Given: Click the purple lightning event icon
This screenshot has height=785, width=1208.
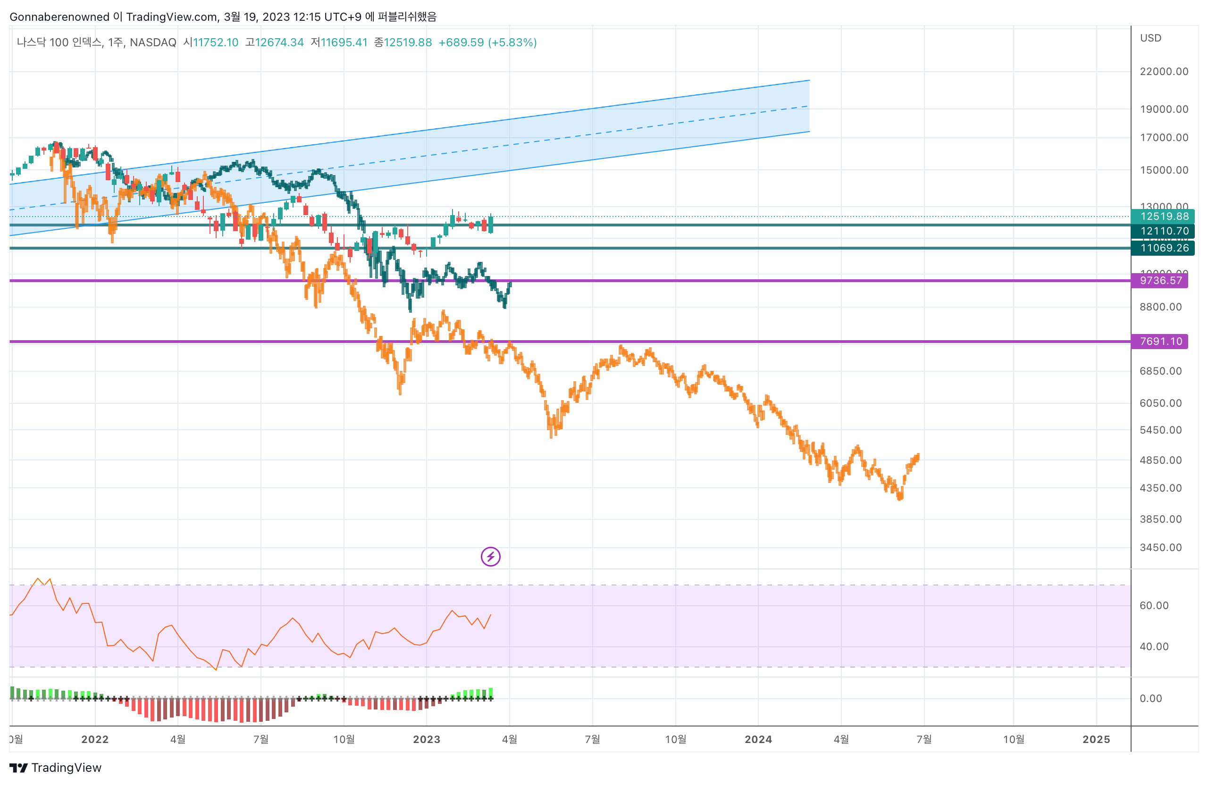Looking at the screenshot, I should point(490,557).
